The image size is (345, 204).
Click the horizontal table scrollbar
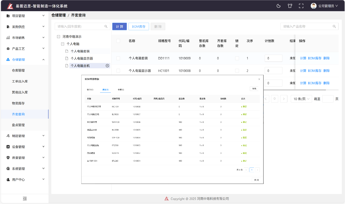(x=294, y=90)
